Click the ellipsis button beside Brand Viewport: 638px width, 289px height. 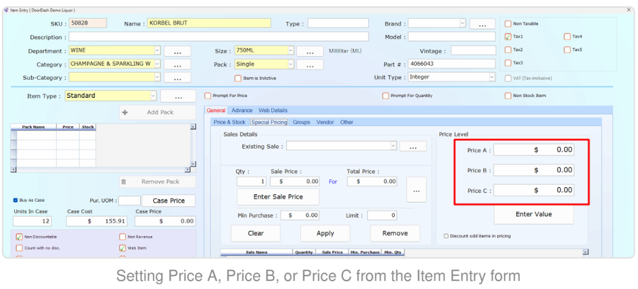(482, 24)
